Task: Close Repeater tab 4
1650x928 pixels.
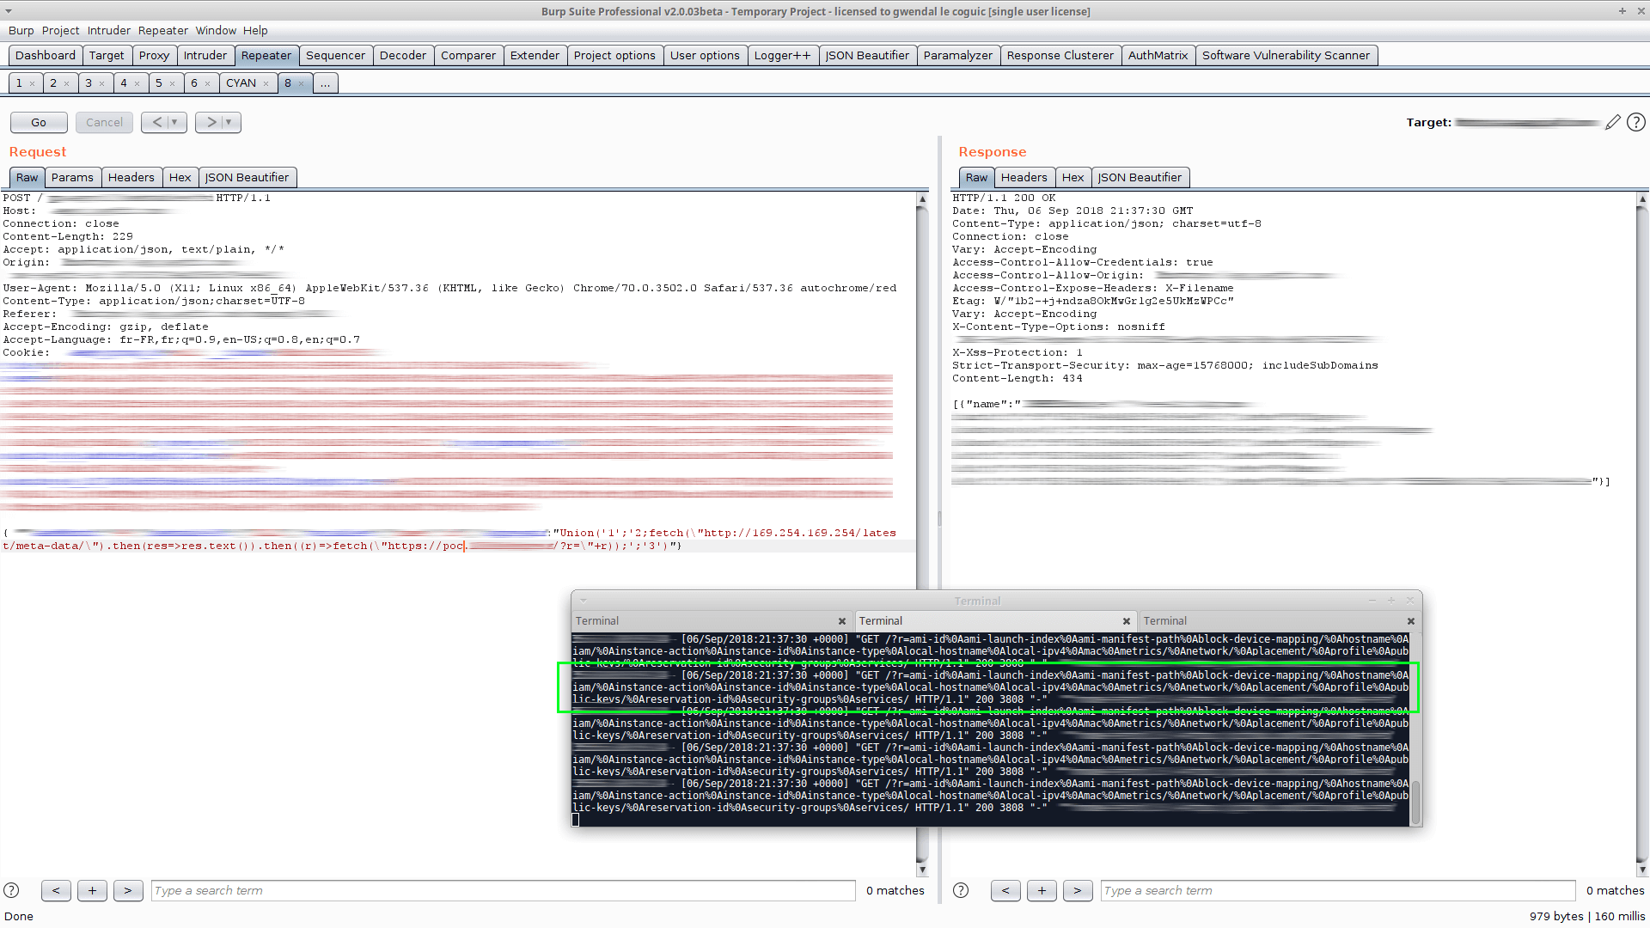Action: [137, 83]
